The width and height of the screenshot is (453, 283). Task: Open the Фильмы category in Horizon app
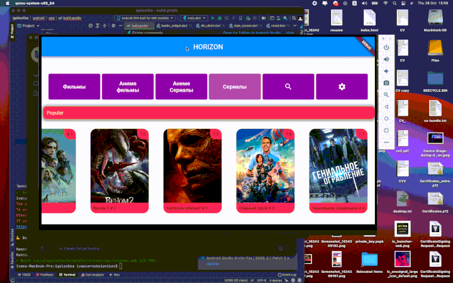74,87
